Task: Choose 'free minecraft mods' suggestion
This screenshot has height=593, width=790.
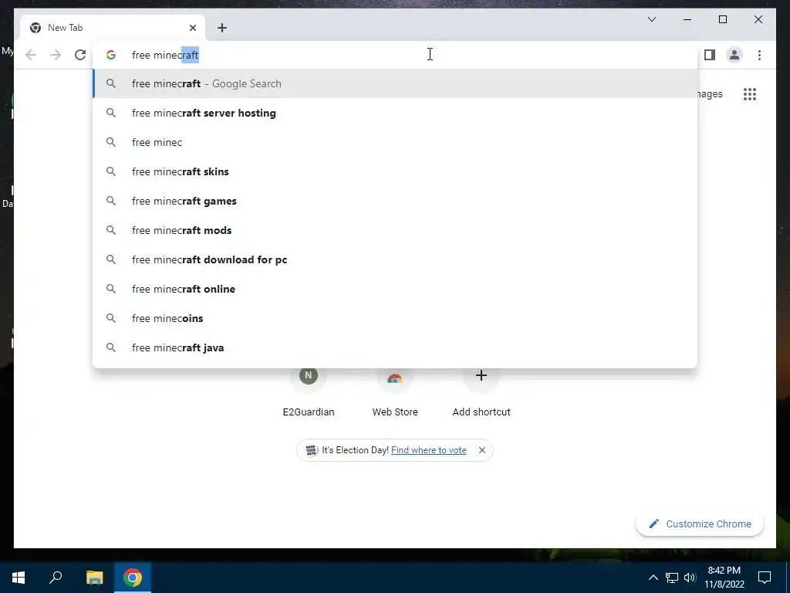Action: click(x=395, y=230)
